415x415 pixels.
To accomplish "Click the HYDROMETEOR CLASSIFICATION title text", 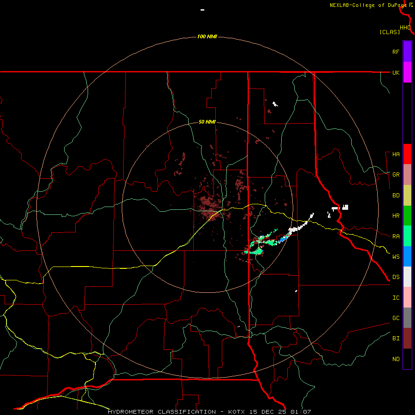I will [x=162, y=412].
